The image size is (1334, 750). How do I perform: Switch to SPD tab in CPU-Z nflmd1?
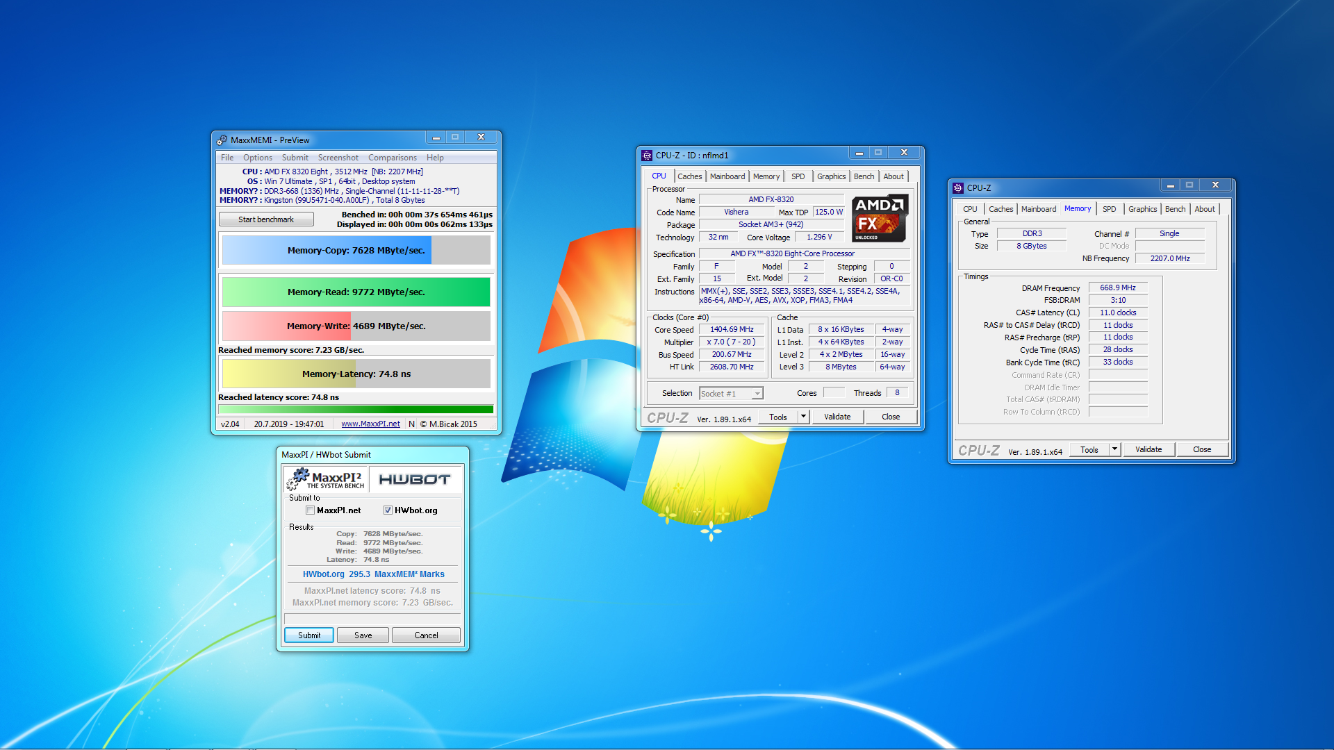point(798,176)
